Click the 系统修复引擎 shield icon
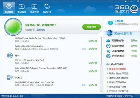The height and width of the screenshot is (98, 140). (110, 33)
